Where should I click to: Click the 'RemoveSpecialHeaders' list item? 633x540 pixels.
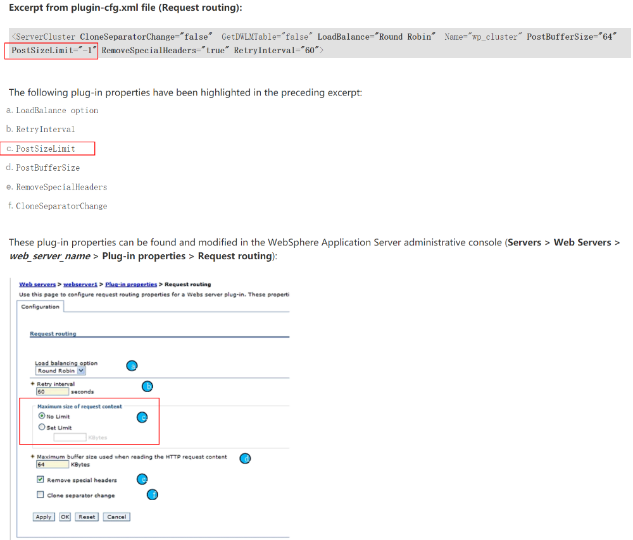pyautogui.click(x=61, y=187)
